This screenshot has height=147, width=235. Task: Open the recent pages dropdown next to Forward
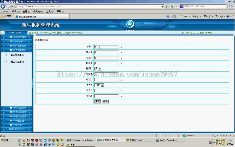[x=12, y=7]
